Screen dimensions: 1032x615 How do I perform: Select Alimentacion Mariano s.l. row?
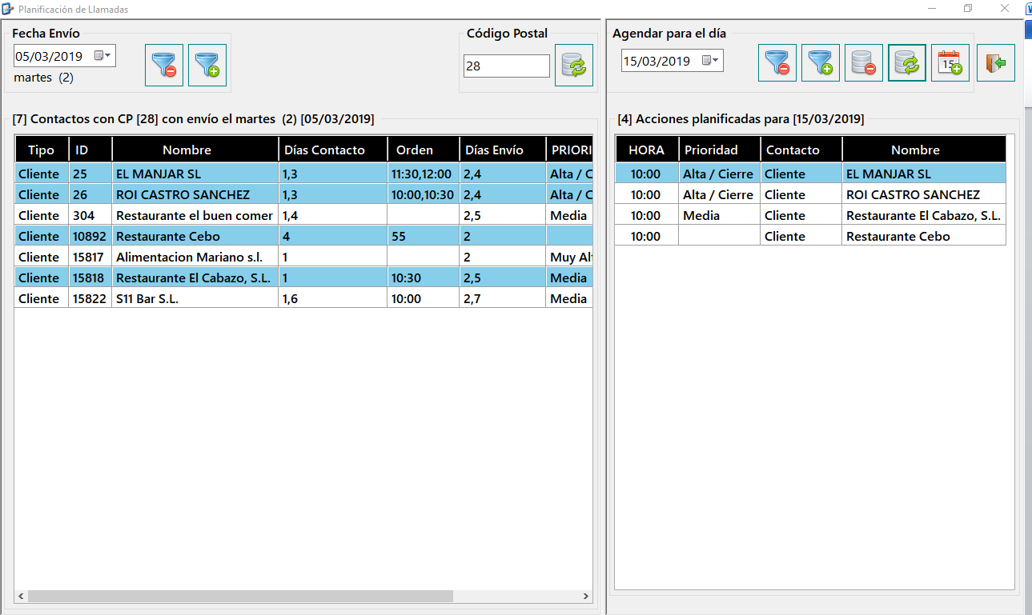[304, 257]
